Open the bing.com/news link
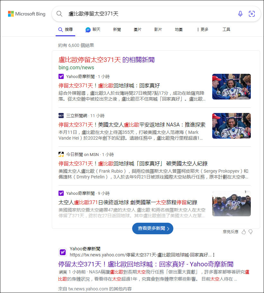Image resolution: width=264 pixels, height=293 pixels. click(76, 68)
